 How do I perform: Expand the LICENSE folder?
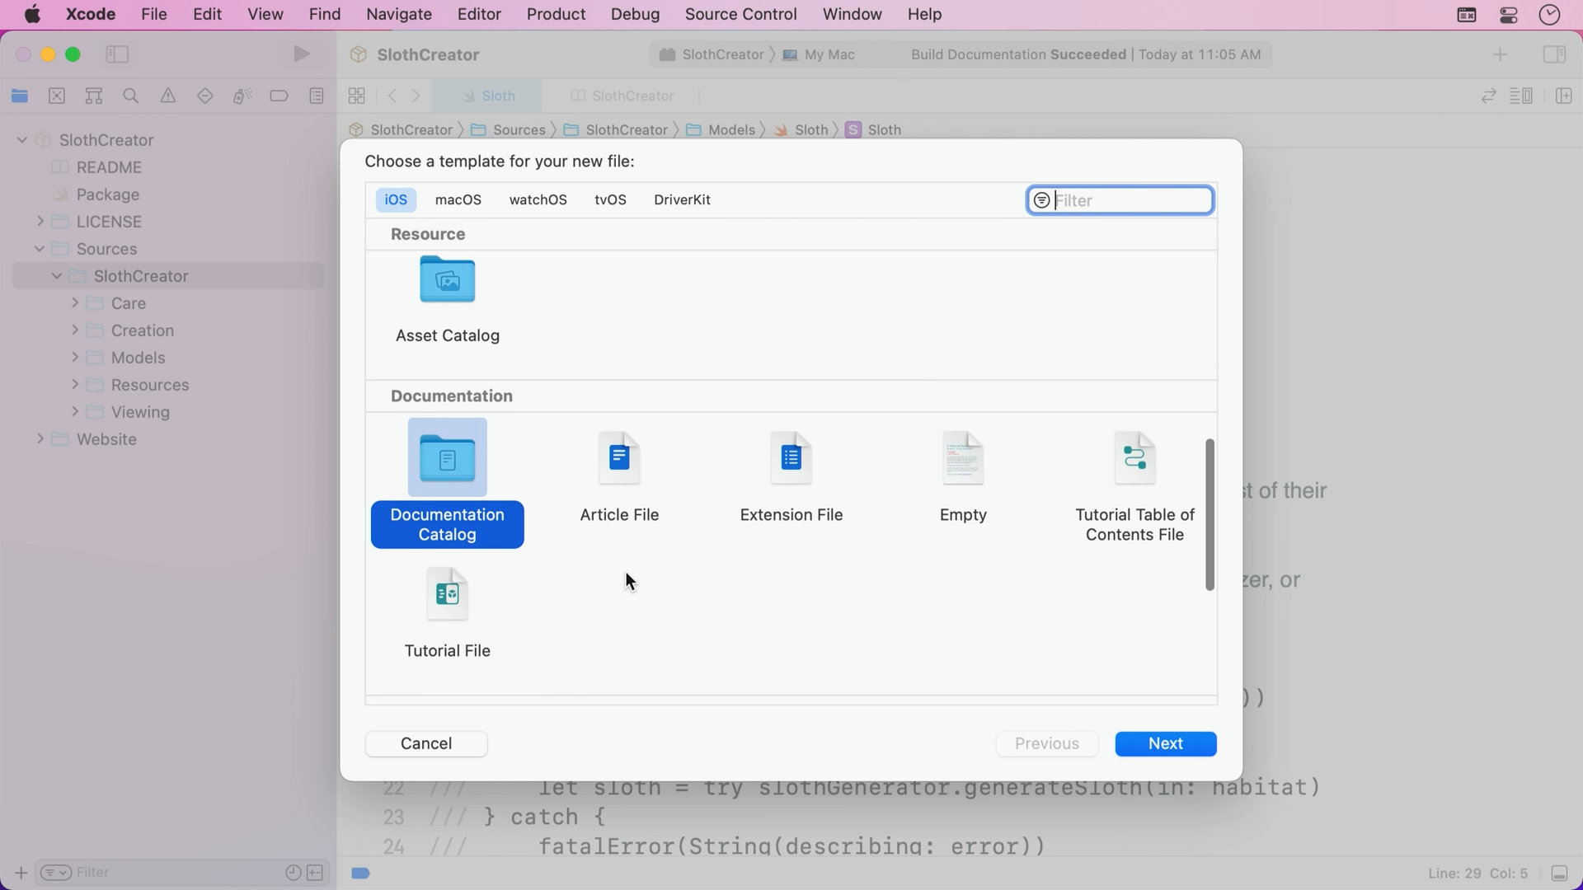point(40,221)
